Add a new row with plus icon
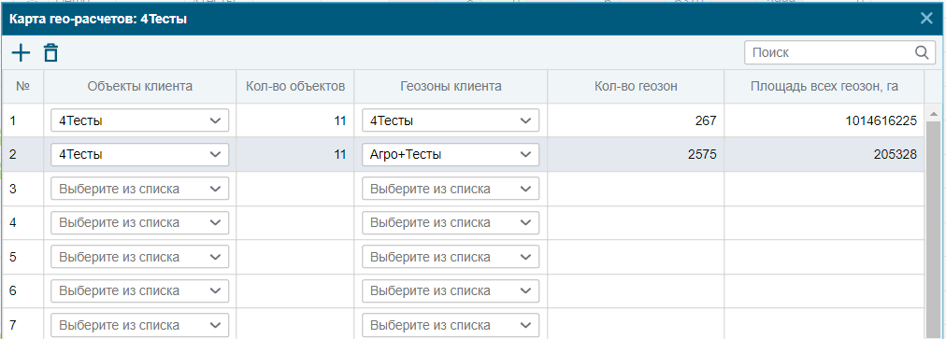The height and width of the screenshot is (339, 946). click(x=21, y=53)
